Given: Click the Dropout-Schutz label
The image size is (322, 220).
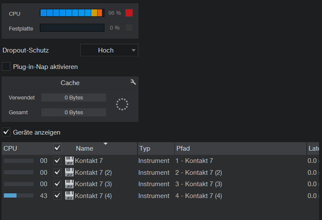Looking at the screenshot, I should pos(26,50).
